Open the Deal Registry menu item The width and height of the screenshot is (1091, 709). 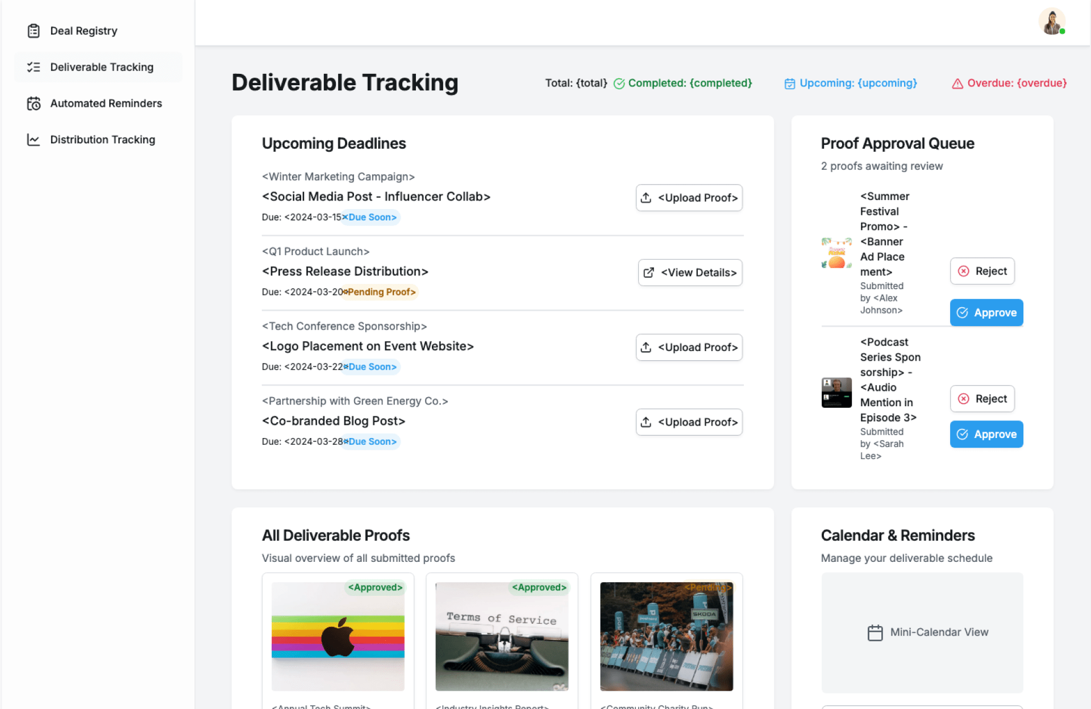[84, 31]
